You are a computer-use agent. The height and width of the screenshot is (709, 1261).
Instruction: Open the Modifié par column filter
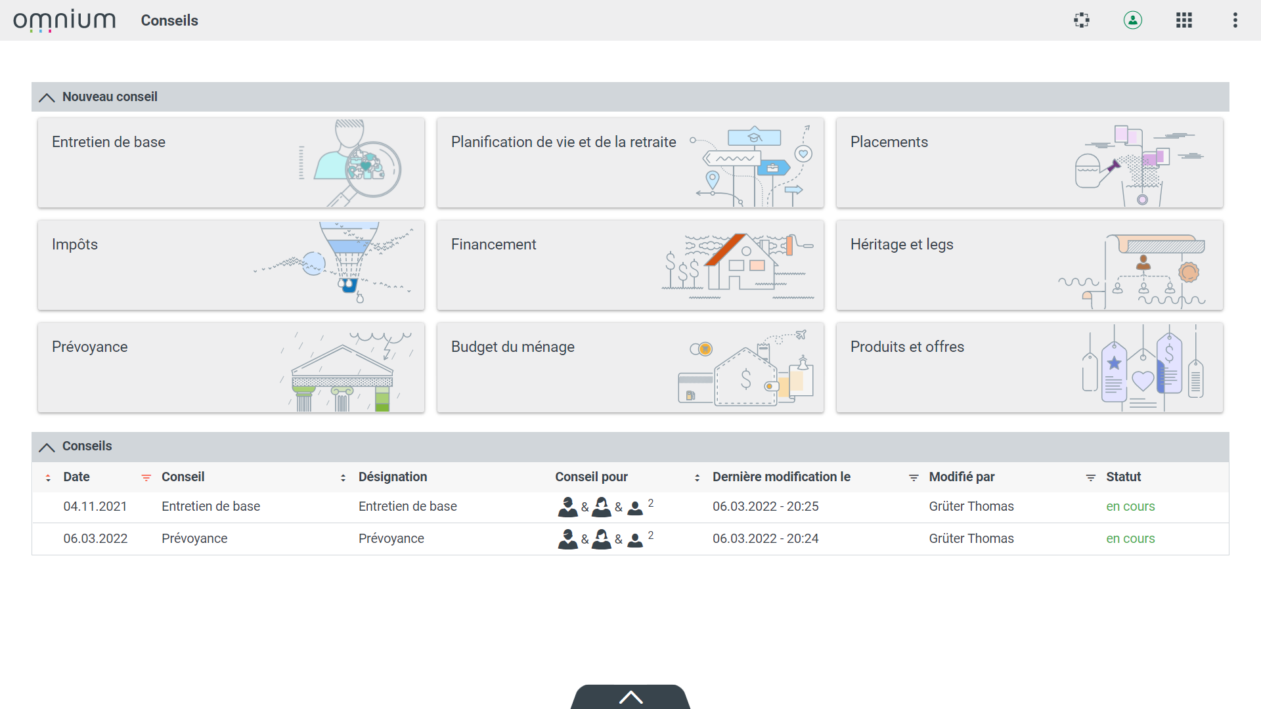click(x=914, y=478)
